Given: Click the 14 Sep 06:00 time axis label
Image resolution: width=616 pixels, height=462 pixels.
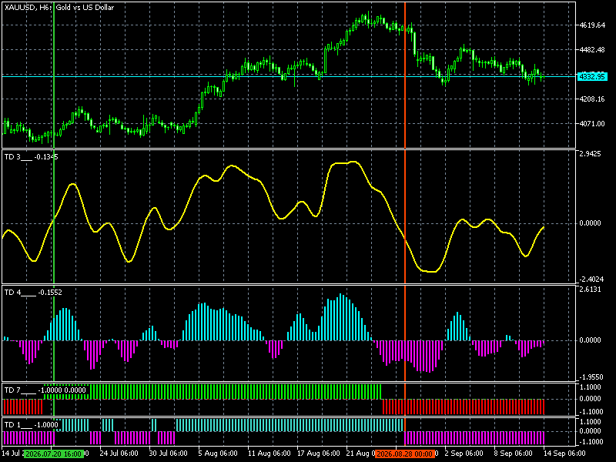Looking at the screenshot, I should point(564,454).
